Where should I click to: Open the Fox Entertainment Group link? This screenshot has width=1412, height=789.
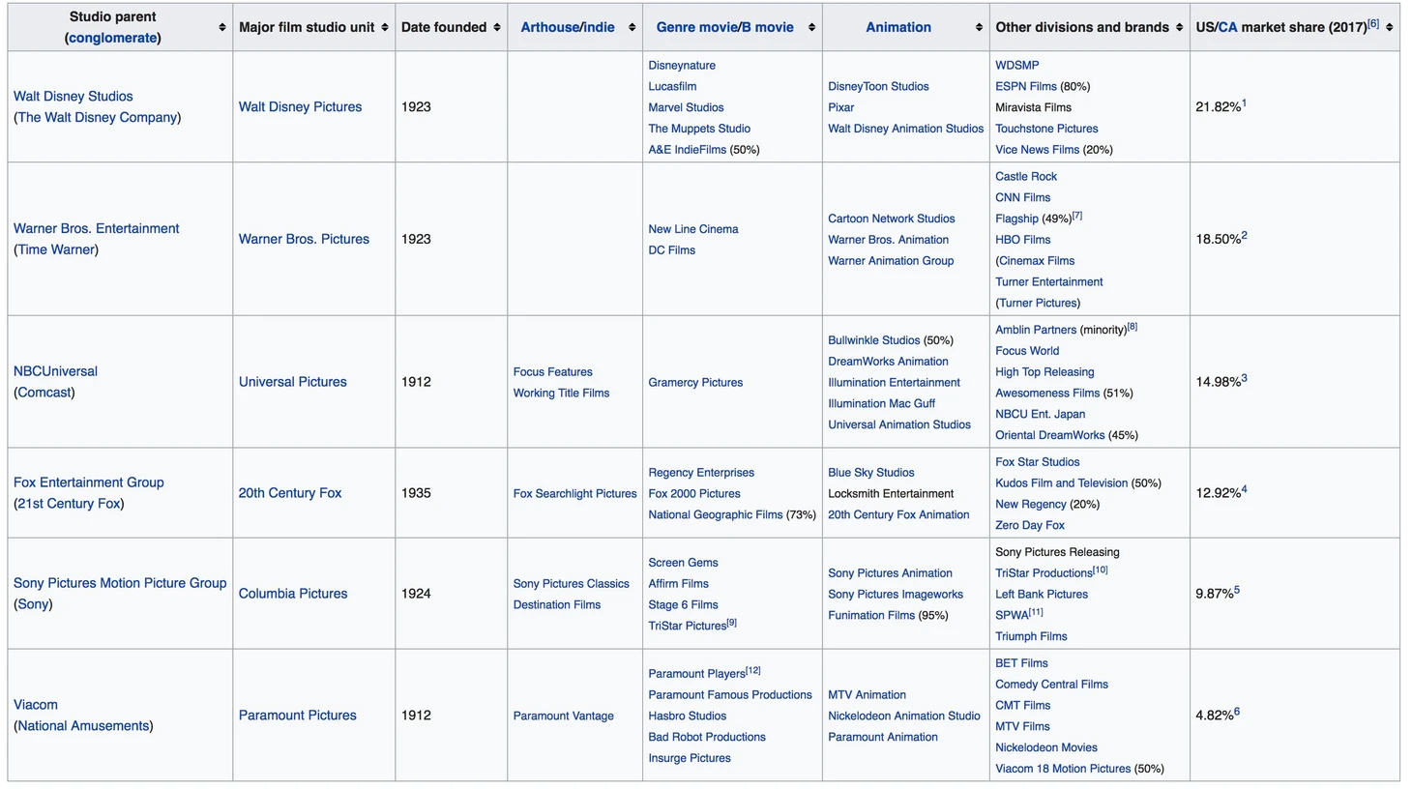tap(88, 482)
